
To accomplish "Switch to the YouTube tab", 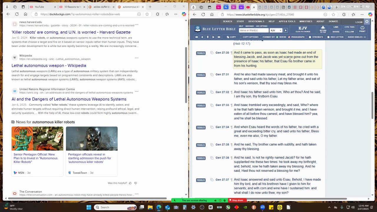I will pyautogui.click(x=43, y=7).
